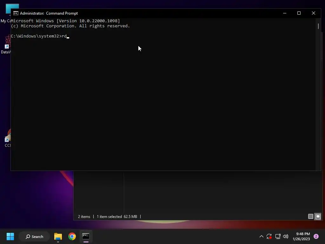The image size is (325, 244).
Task: Minimize the Command Prompt window
Action: [285, 13]
